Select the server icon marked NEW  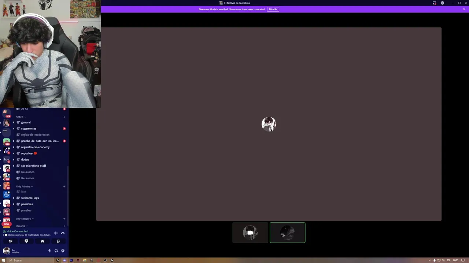[7, 221]
